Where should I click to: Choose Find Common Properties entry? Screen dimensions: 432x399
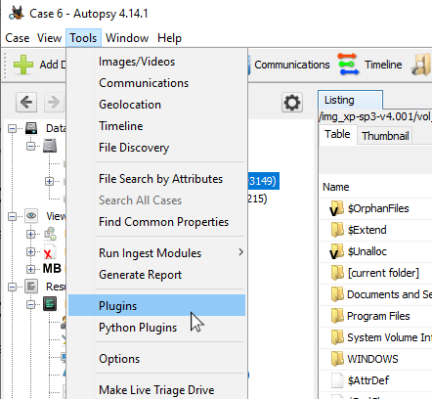156,222
